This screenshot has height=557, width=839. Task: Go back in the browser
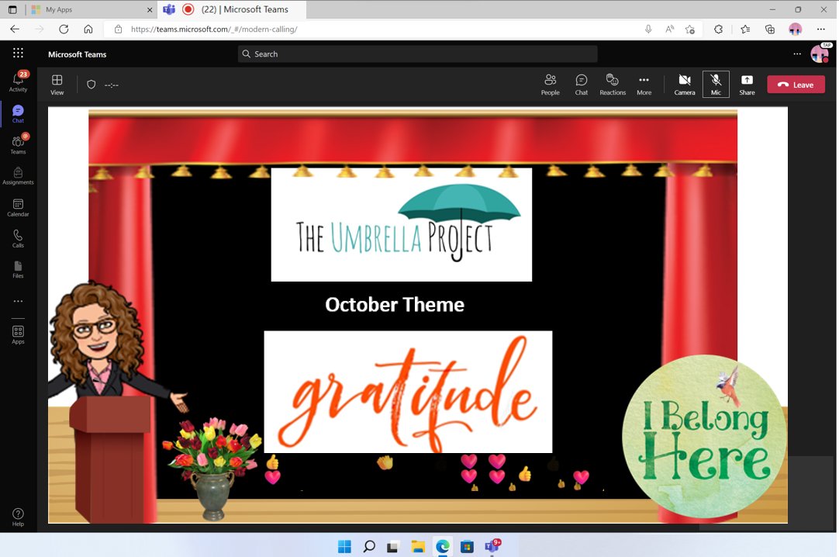pos(15,29)
